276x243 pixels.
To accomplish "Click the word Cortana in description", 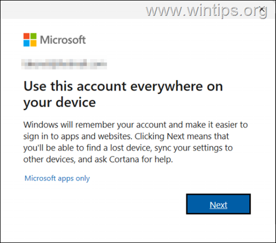I will (124, 160).
